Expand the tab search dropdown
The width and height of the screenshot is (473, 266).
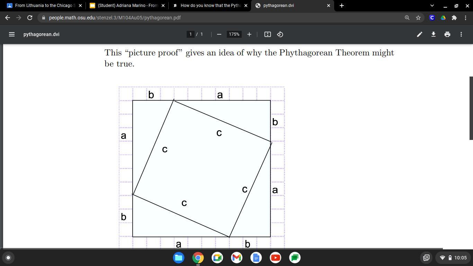point(432,6)
